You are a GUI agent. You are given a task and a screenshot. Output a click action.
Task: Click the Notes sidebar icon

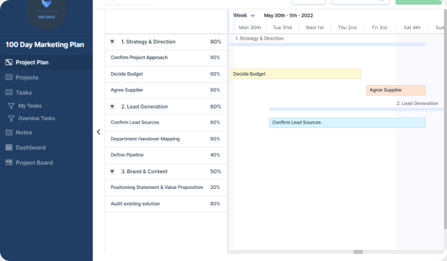pyautogui.click(x=9, y=132)
